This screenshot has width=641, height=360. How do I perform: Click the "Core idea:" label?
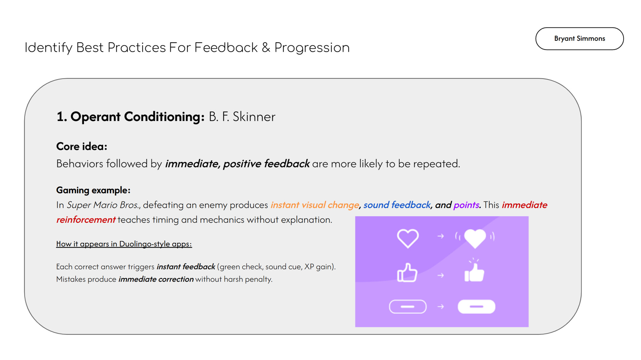coord(82,146)
